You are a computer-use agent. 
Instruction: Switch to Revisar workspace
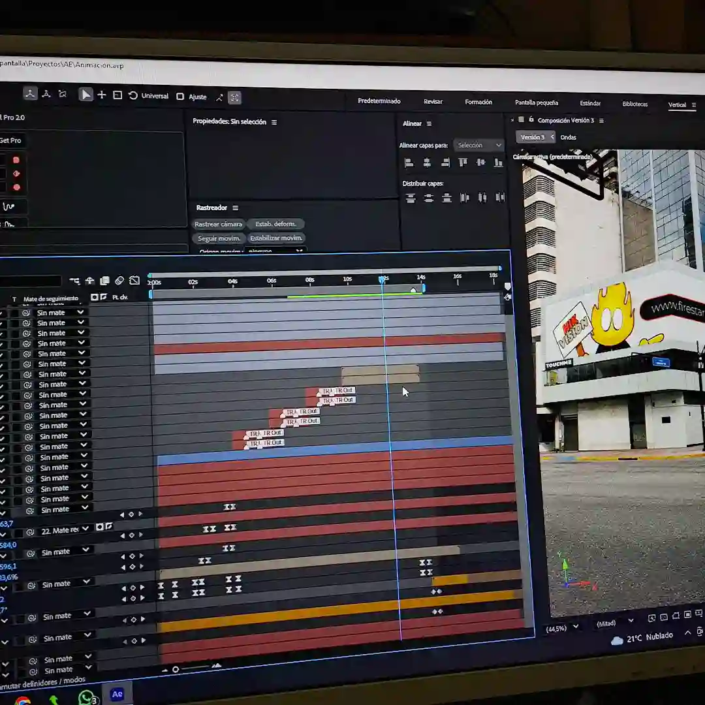[433, 102]
